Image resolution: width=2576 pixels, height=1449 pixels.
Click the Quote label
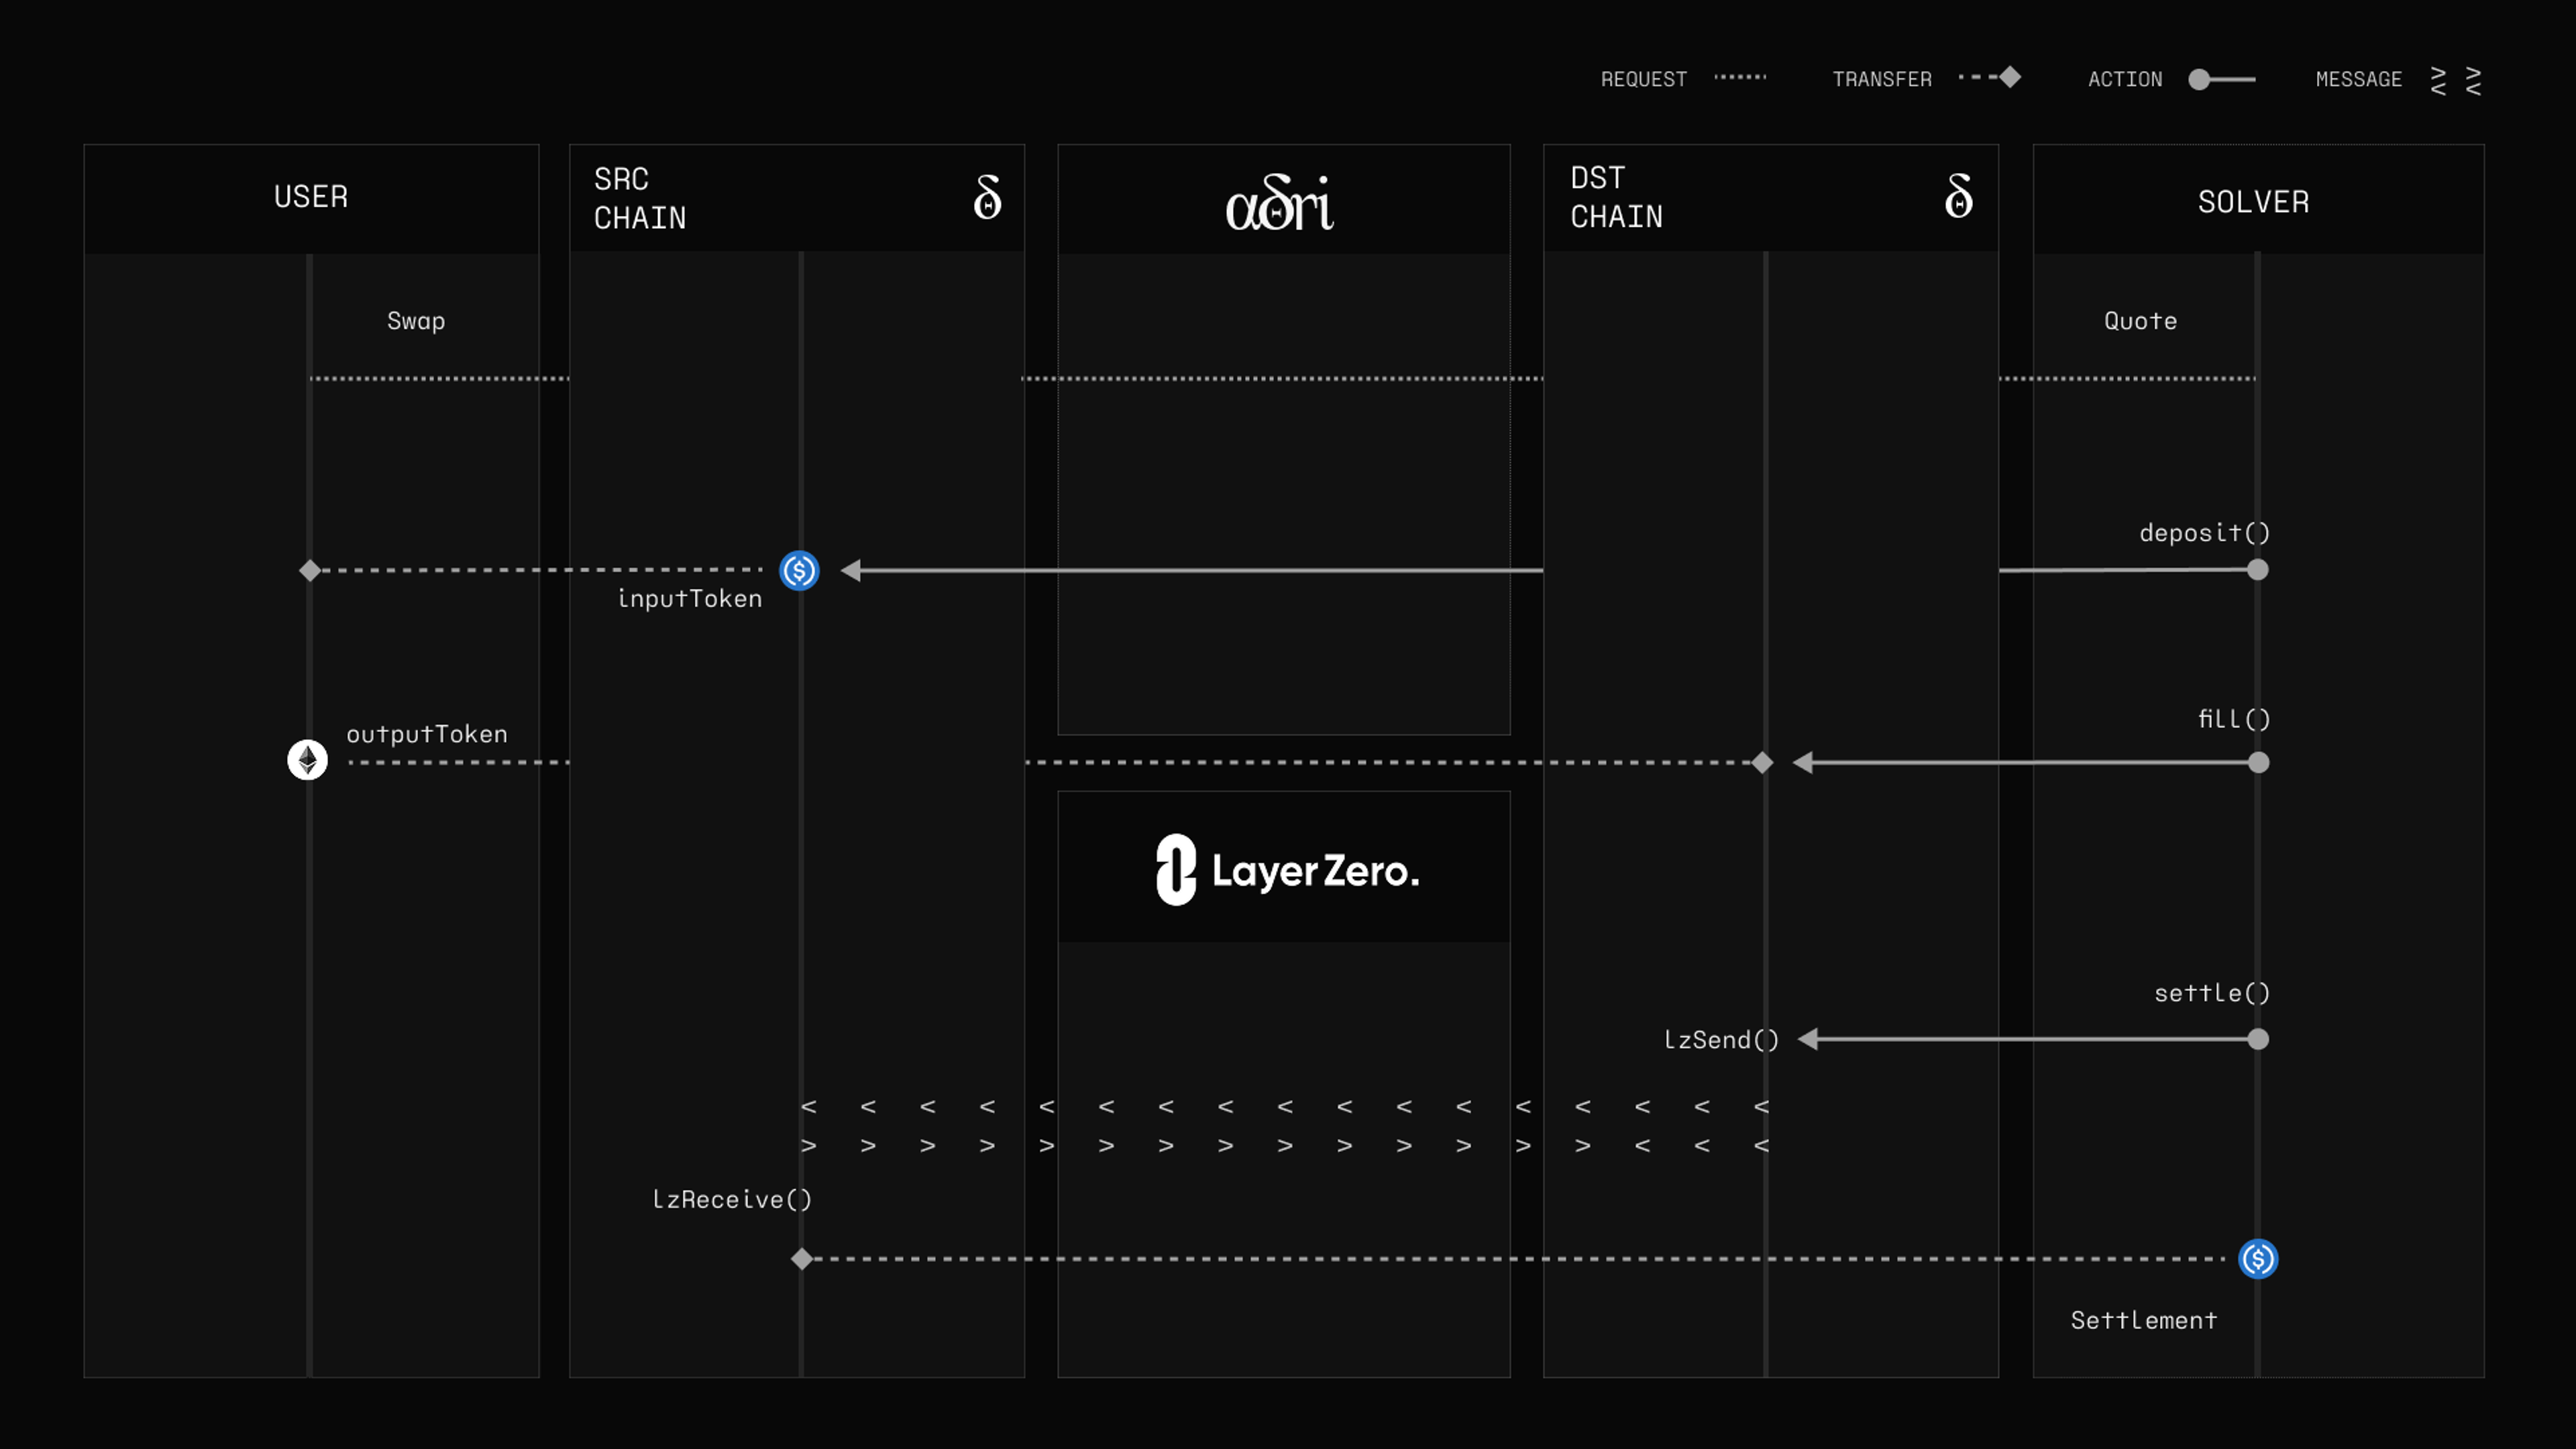click(2140, 321)
